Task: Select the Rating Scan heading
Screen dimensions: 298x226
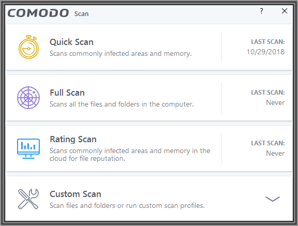Action: coord(73,140)
